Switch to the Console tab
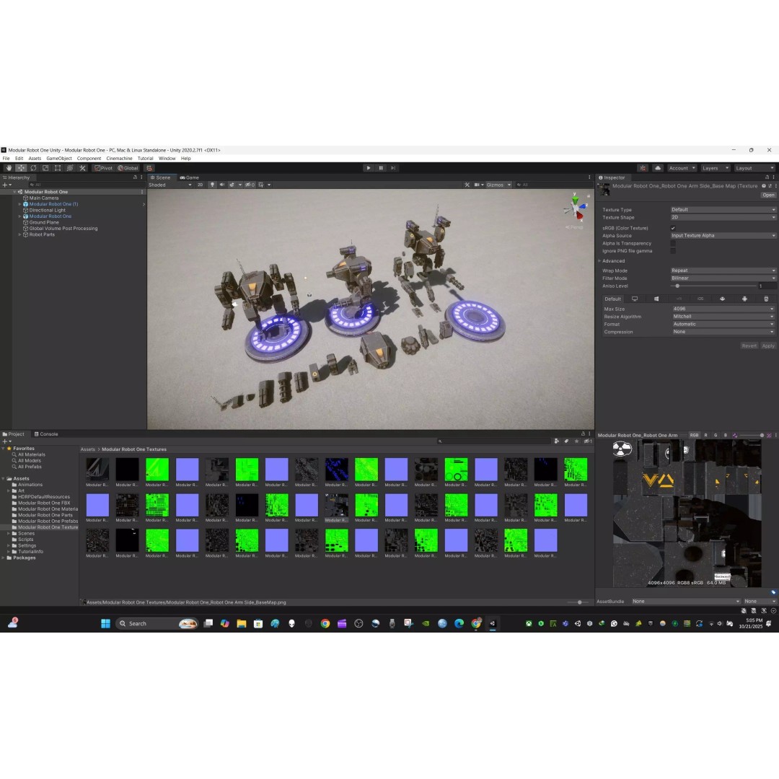 coord(45,434)
